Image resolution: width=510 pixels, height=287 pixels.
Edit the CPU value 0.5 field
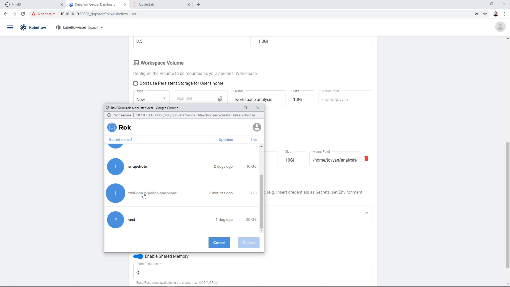click(x=192, y=41)
